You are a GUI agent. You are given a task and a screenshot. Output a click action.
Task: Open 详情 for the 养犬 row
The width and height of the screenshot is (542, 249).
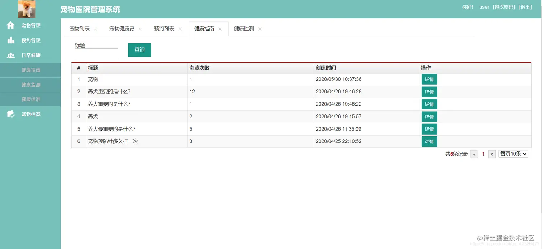[429, 117]
